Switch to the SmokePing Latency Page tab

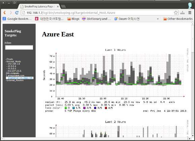39,6
